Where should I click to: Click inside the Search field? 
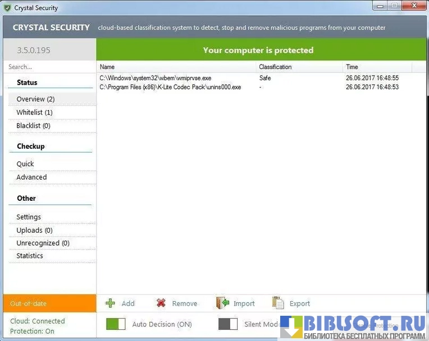(x=49, y=67)
